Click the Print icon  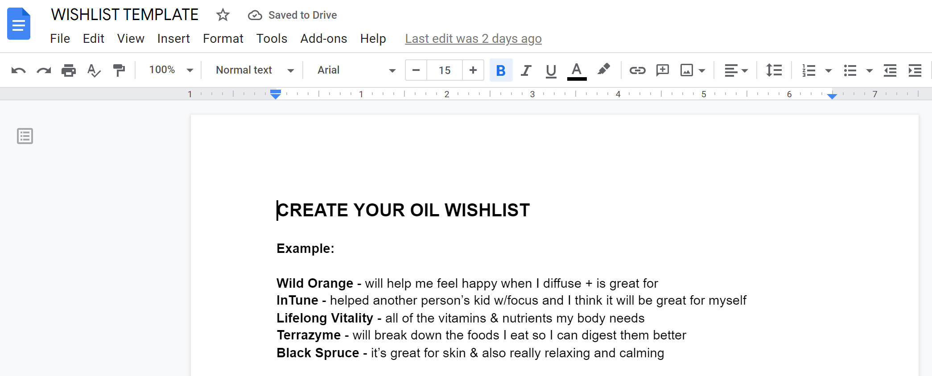69,70
